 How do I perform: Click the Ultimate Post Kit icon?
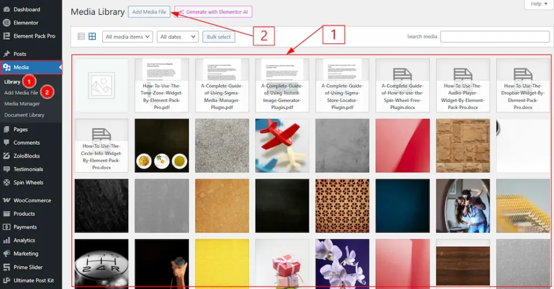coord(6,280)
